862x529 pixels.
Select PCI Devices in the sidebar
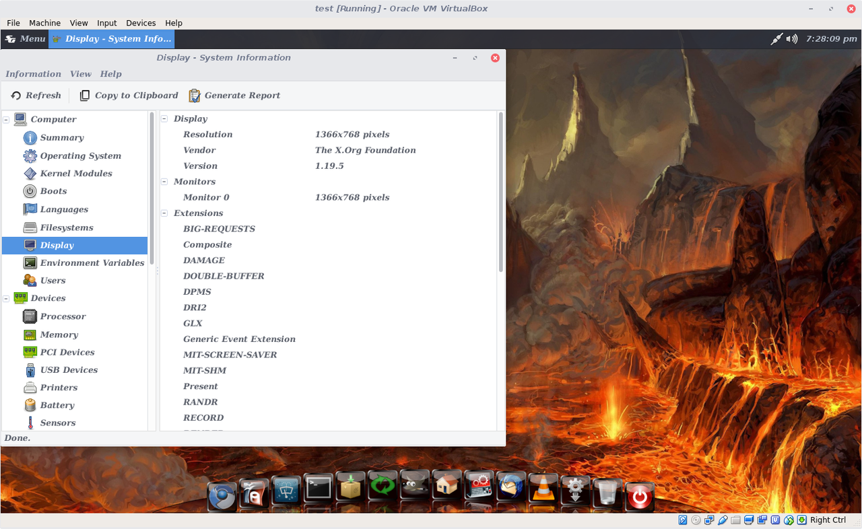67,352
